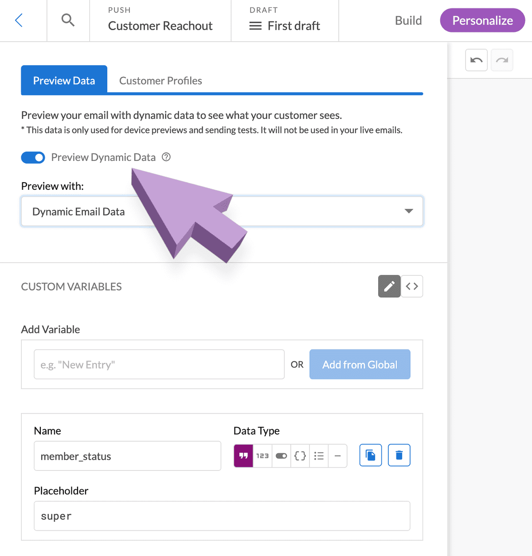Click the CUSTOM VARIABLES heading
This screenshot has height=556, width=532.
[71, 286]
